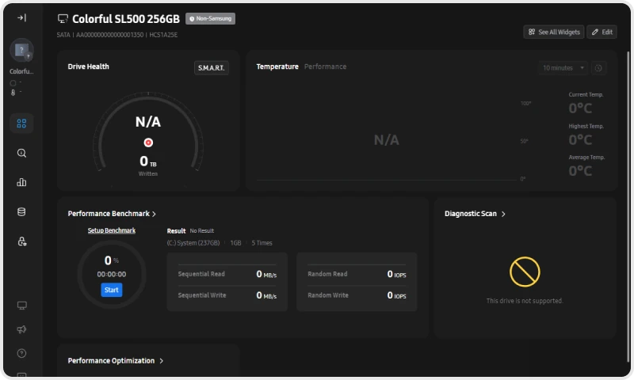Open the Dashboard grid icon in sidebar
The width and height of the screenshot is (634, 380).
coord(21,123)
